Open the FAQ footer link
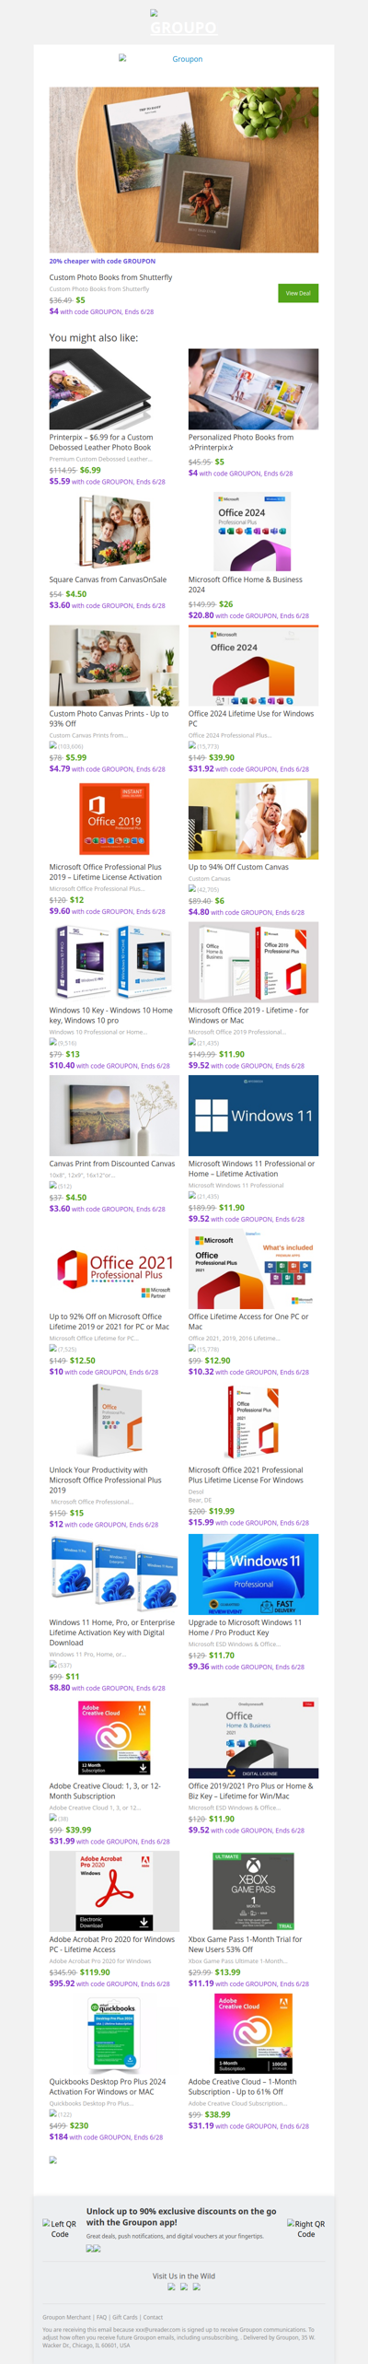Image resolution: width=368 pixels, height=2364 pixels. pos(101,2317)
